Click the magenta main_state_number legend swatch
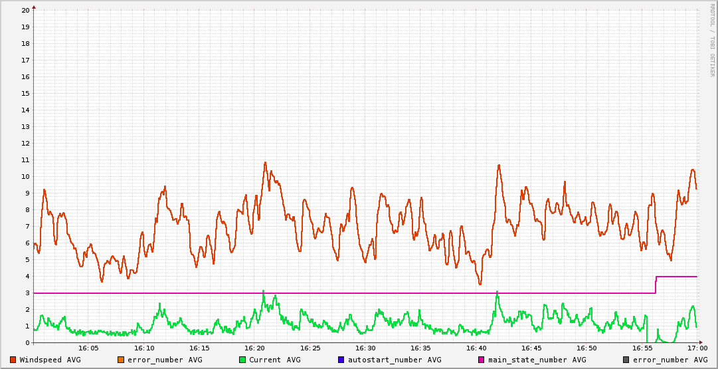 pos(481,360)
